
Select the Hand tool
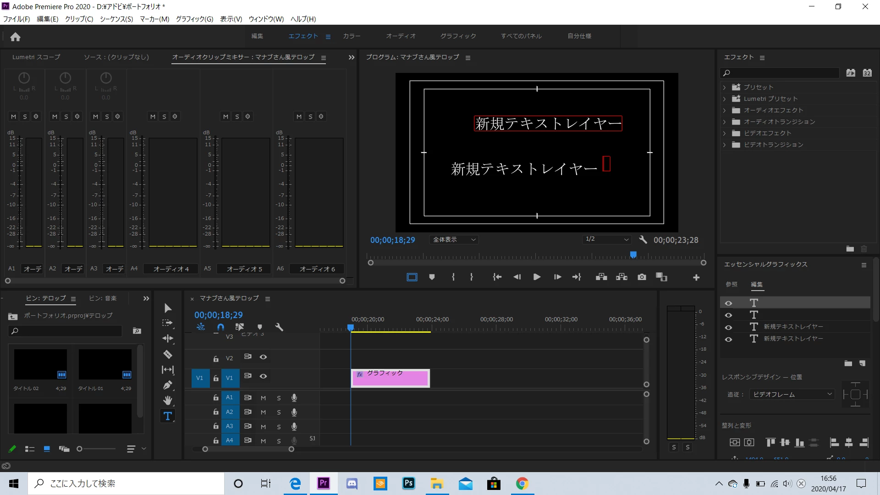point(168,401)
